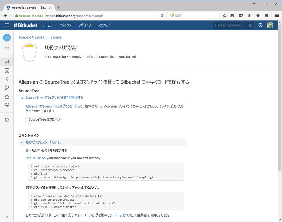Open the Source file icon in sidebar
Screen dimensions: 282x222
7,70
